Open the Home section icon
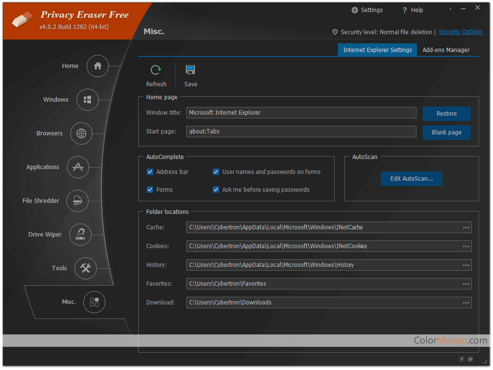Viewport: 493px width, 370px height. [x=98, y=66]
